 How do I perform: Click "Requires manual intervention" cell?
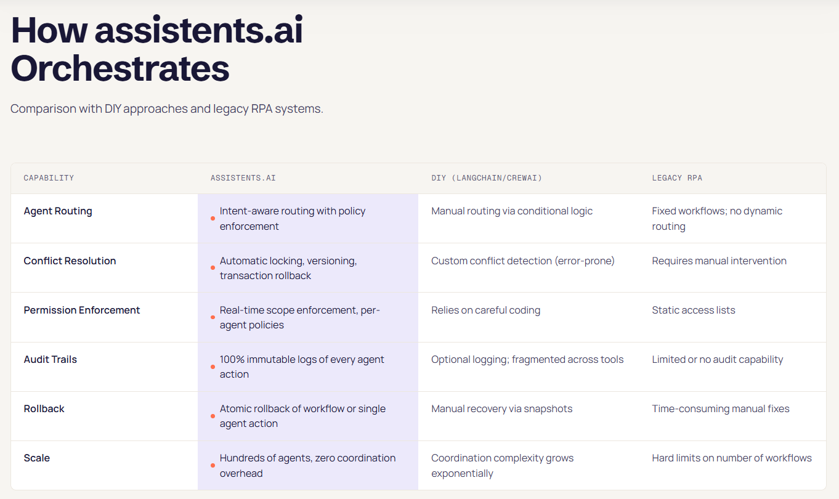click(x=719, y=261)
